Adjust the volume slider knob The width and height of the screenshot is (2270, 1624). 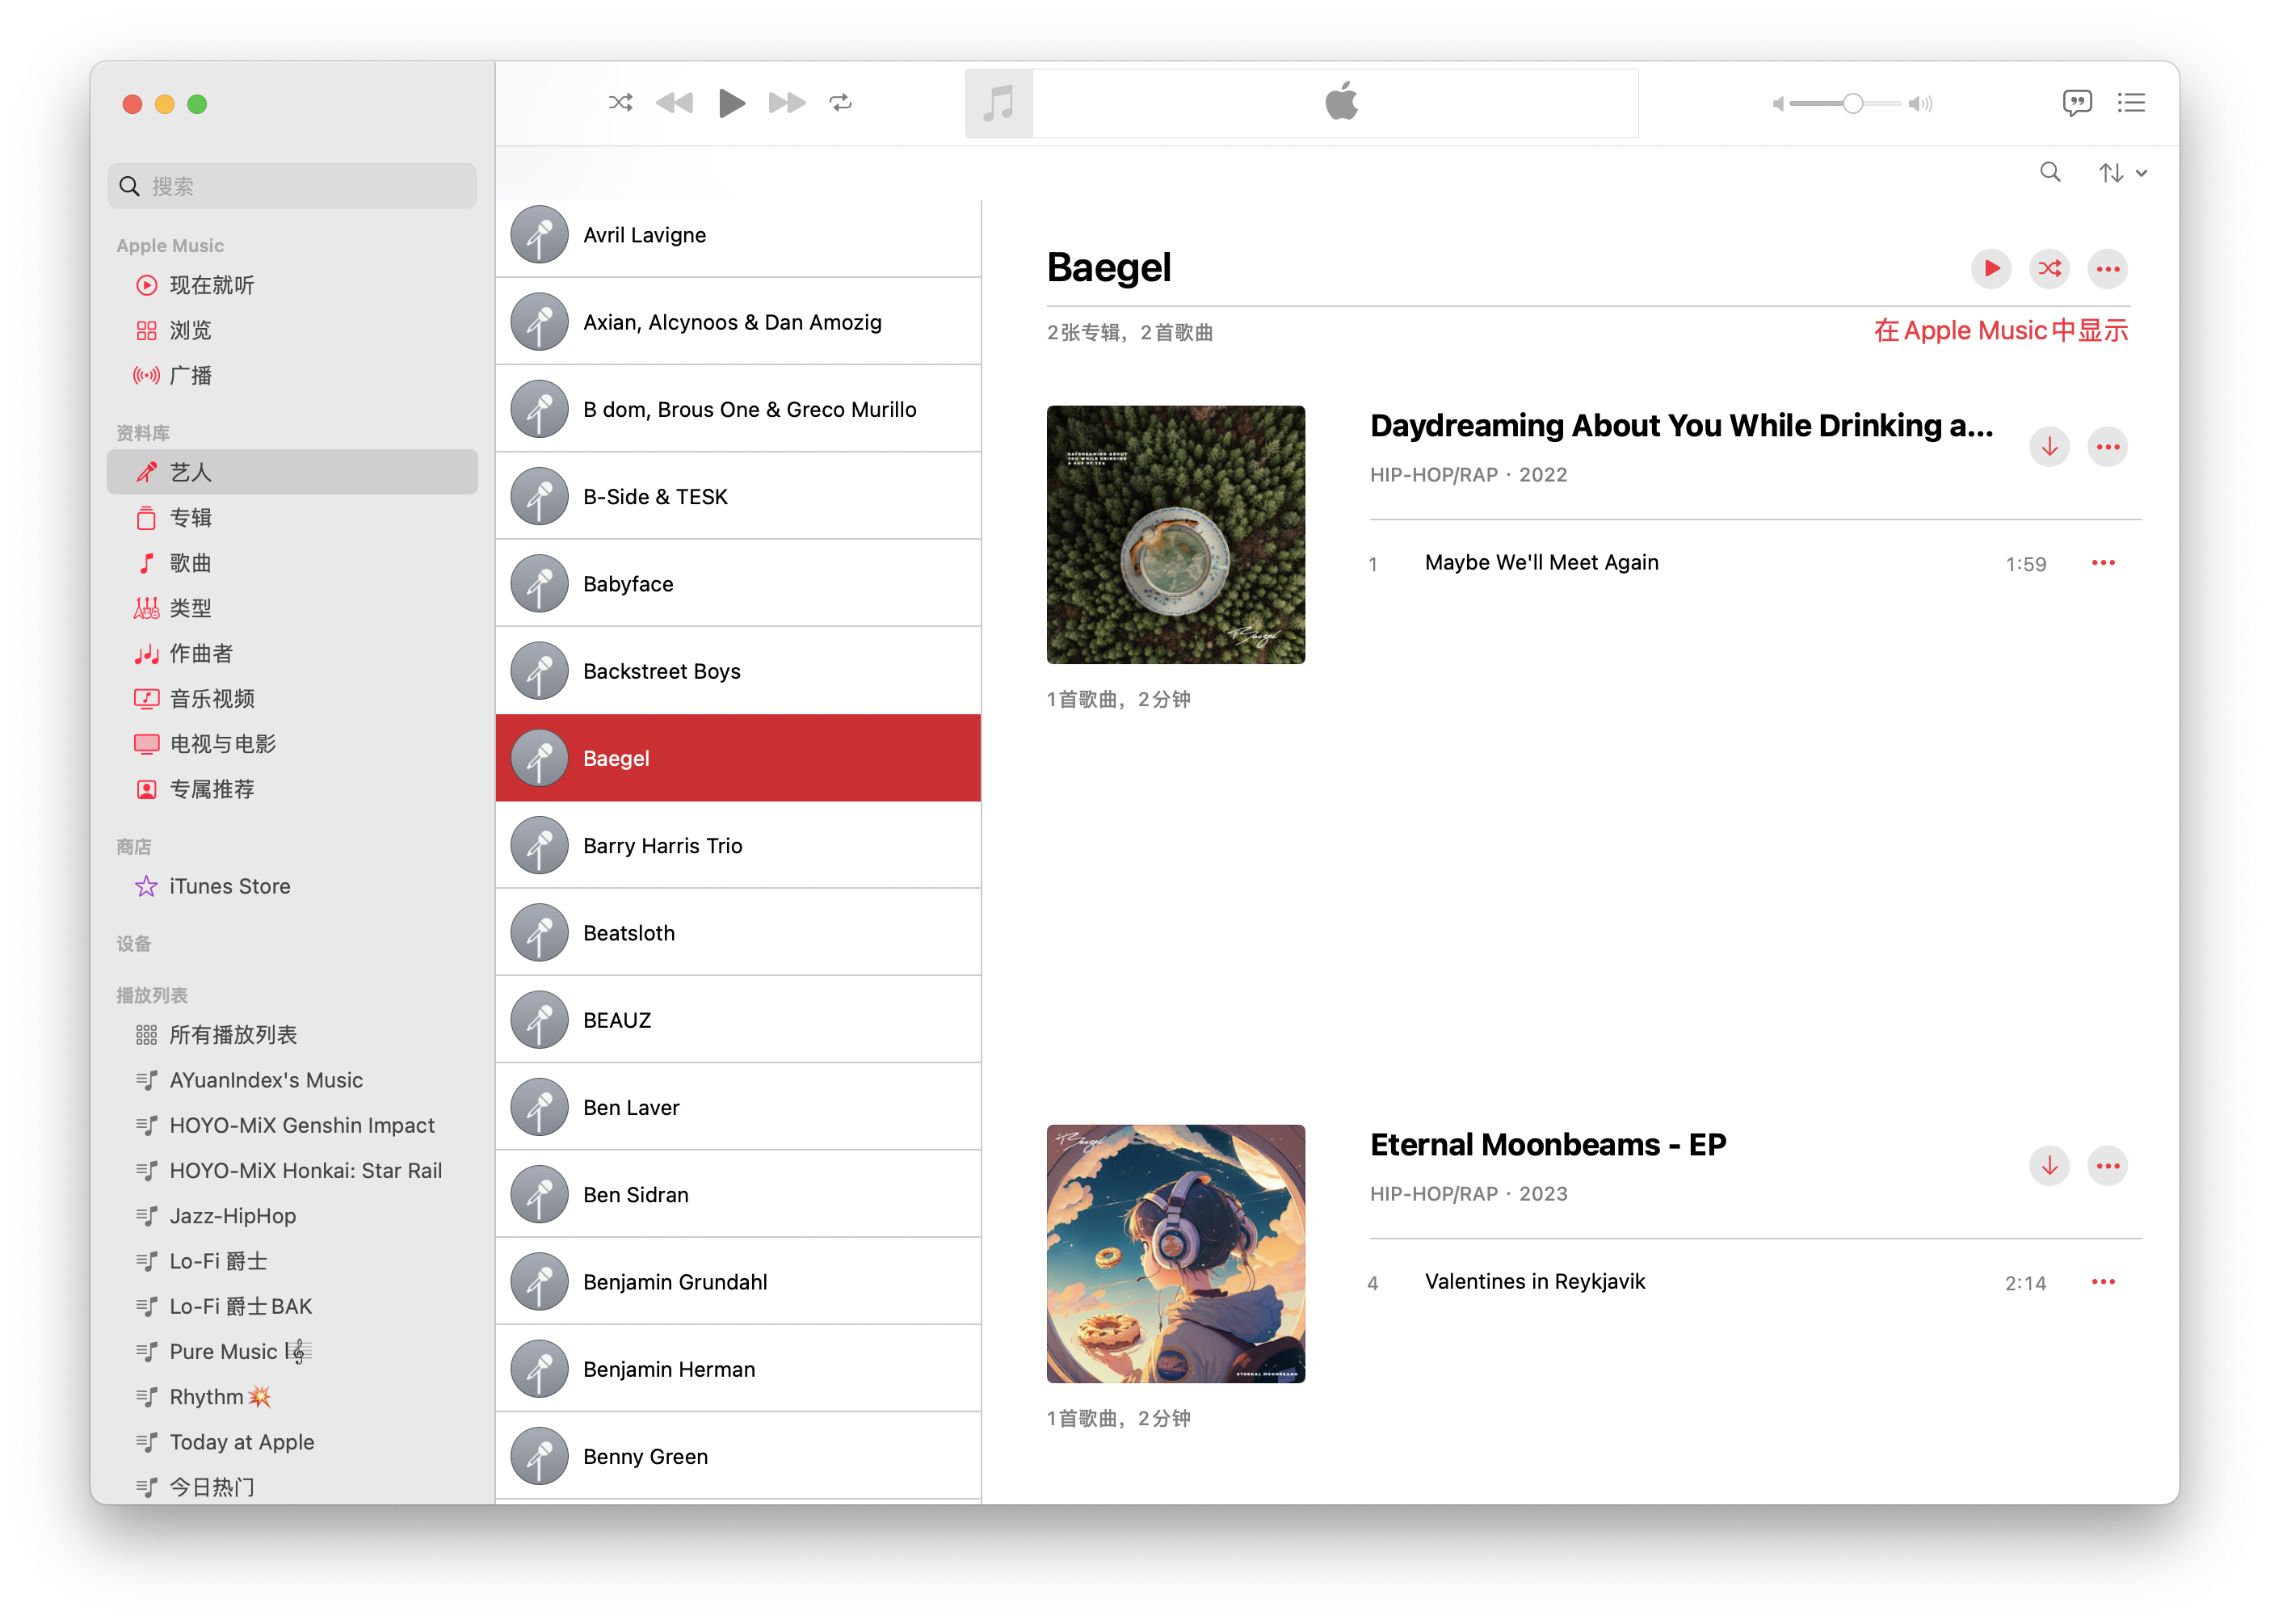[1852, 104]
